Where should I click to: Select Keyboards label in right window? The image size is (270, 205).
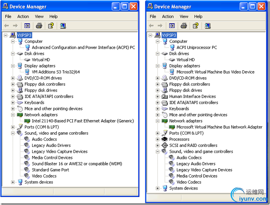(179, 109)
